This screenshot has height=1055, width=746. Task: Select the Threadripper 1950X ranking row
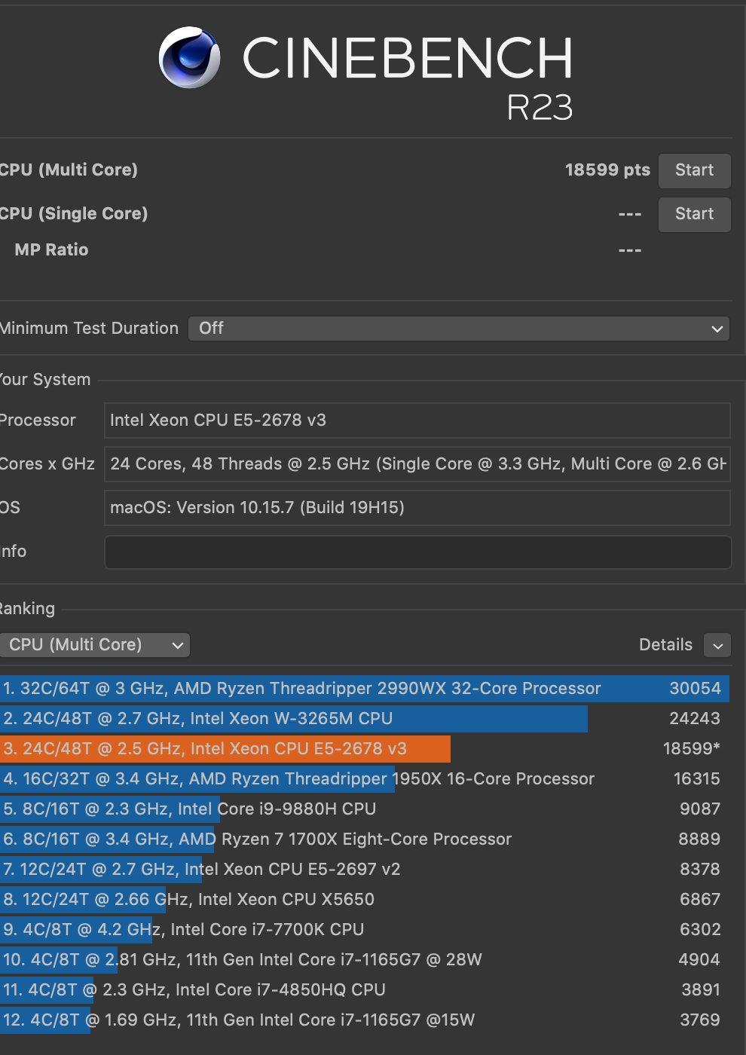[365, 779]
